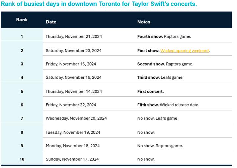Click the Notes column header
237x168 pixels.
144,22
